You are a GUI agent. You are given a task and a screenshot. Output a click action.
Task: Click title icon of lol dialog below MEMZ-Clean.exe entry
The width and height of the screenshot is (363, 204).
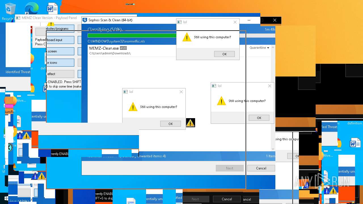click(x=126, y=92)
